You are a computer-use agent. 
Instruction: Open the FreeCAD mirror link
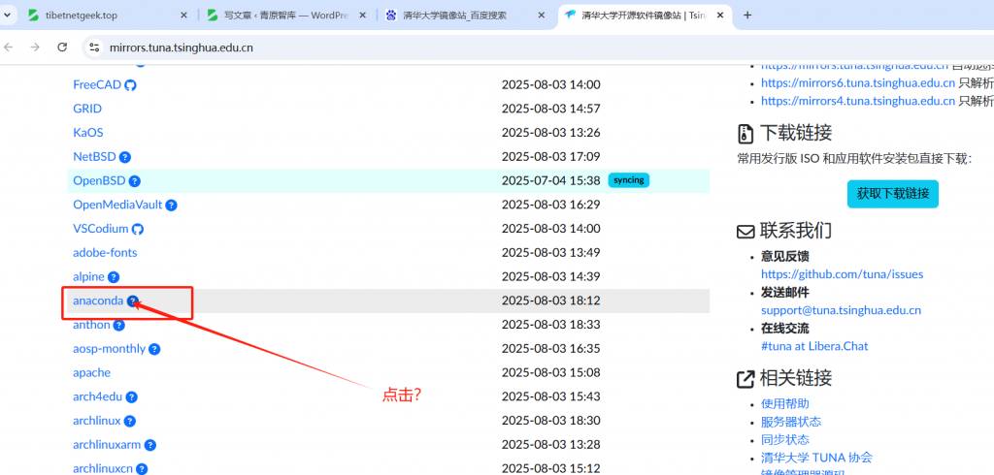click(x=97, y=85)
